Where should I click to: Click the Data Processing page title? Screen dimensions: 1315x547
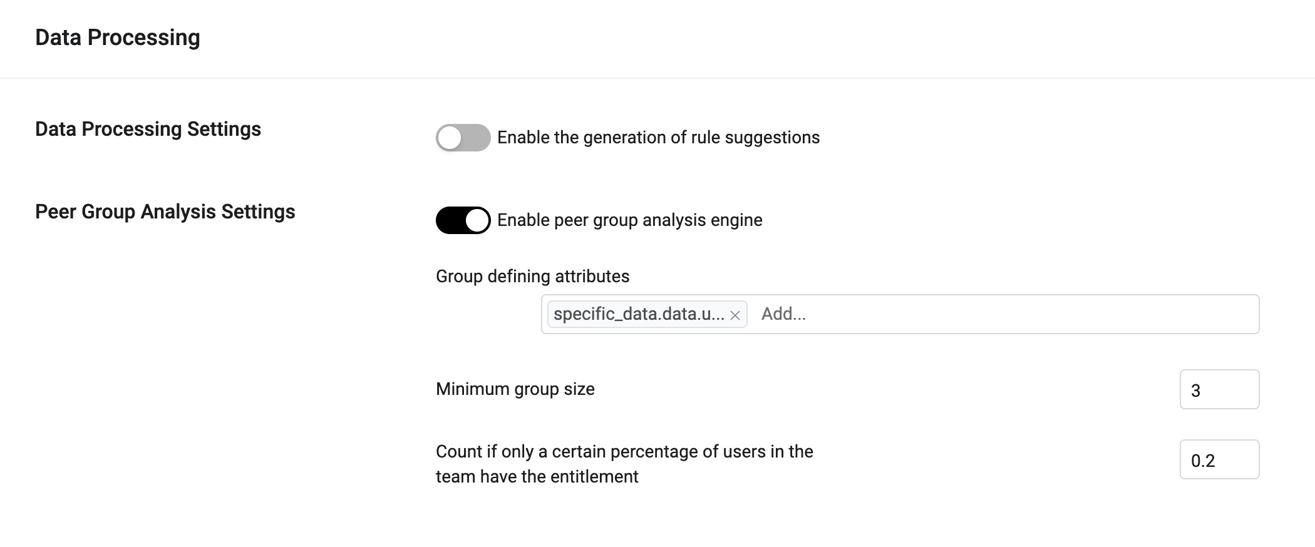[x=118, y=38]
